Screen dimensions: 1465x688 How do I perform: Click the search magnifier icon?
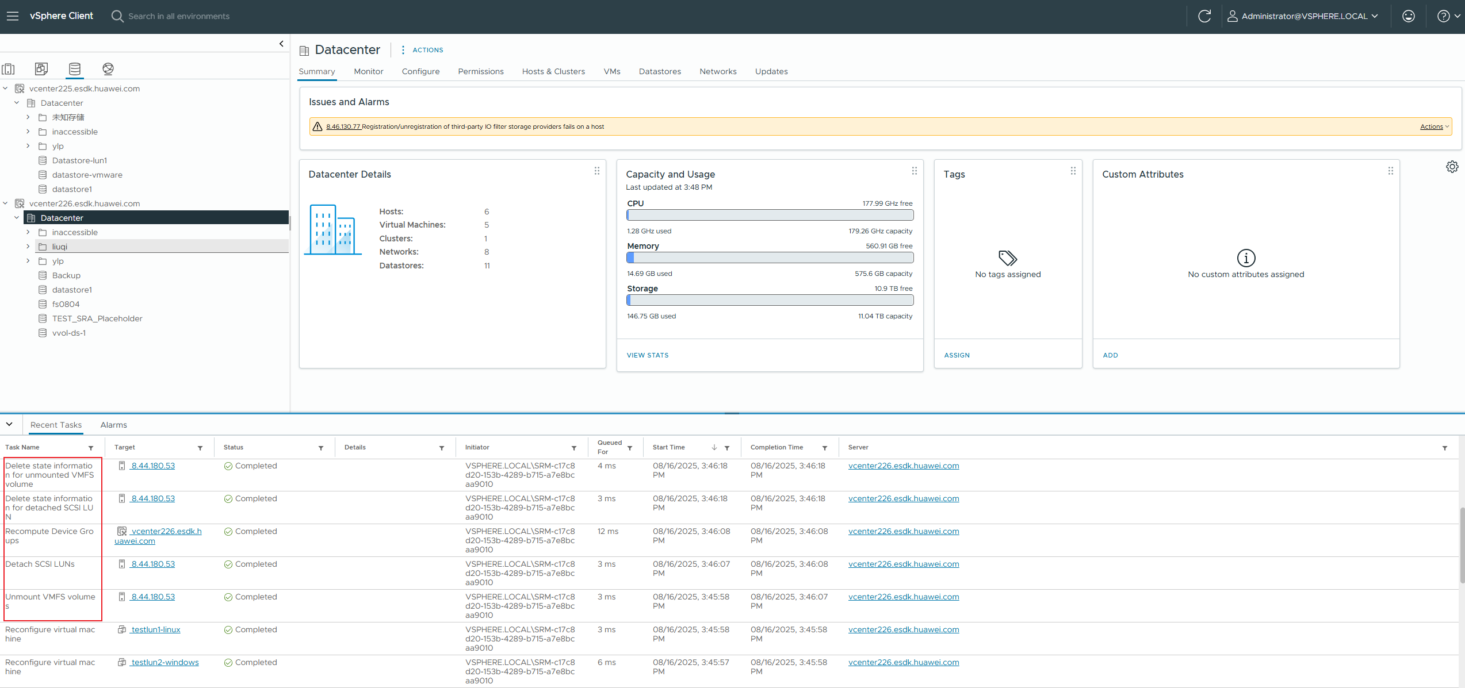pos(117,16)
